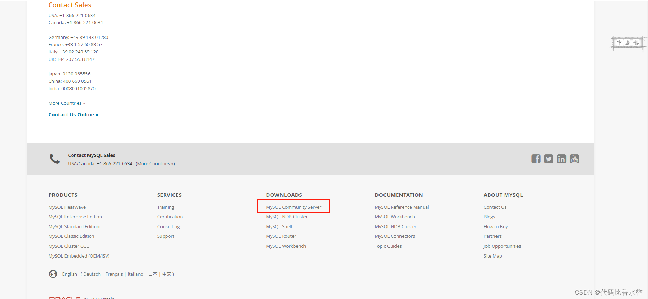Open the MySQL LinkedIn page icon
This screenshot has width=648, height=299.
tap(561, 159)
